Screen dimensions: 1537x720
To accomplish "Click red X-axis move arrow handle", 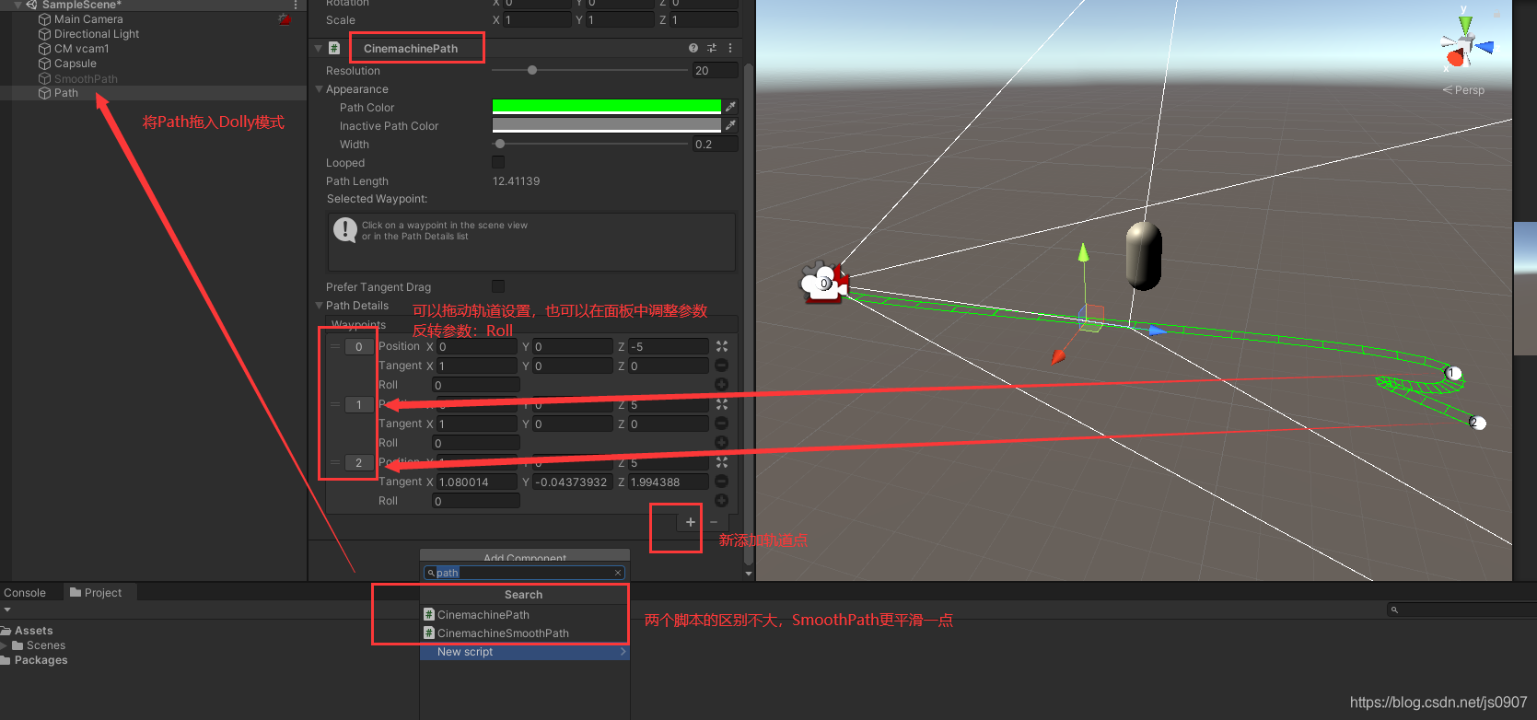I will (x=1058, y=356).
